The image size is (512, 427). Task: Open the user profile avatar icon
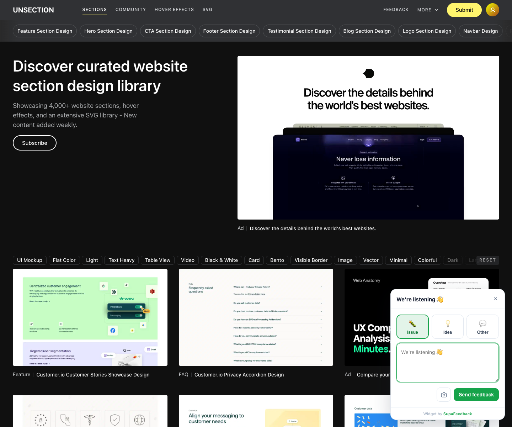pos(492,10)
